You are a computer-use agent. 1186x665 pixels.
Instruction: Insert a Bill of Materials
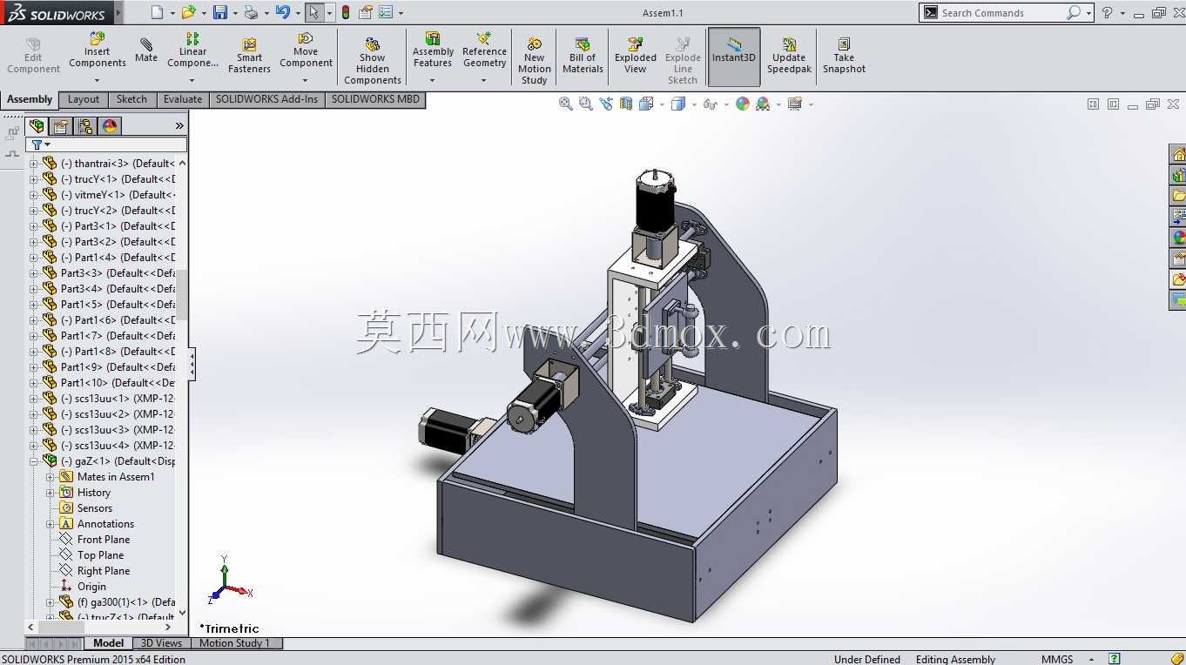(x=583, y=56)
